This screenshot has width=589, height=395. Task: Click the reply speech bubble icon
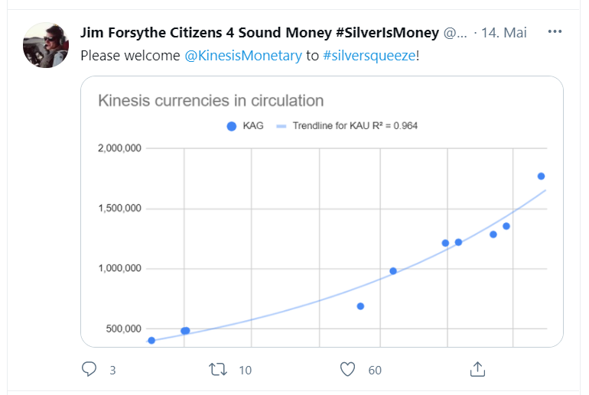tap(89, 370)
